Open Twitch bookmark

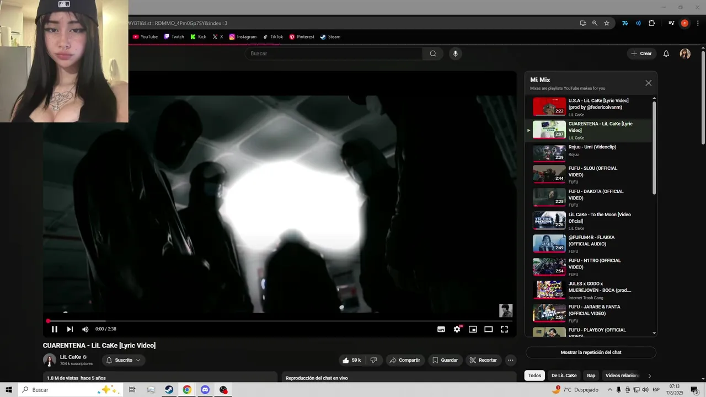[x=174, y=37]
